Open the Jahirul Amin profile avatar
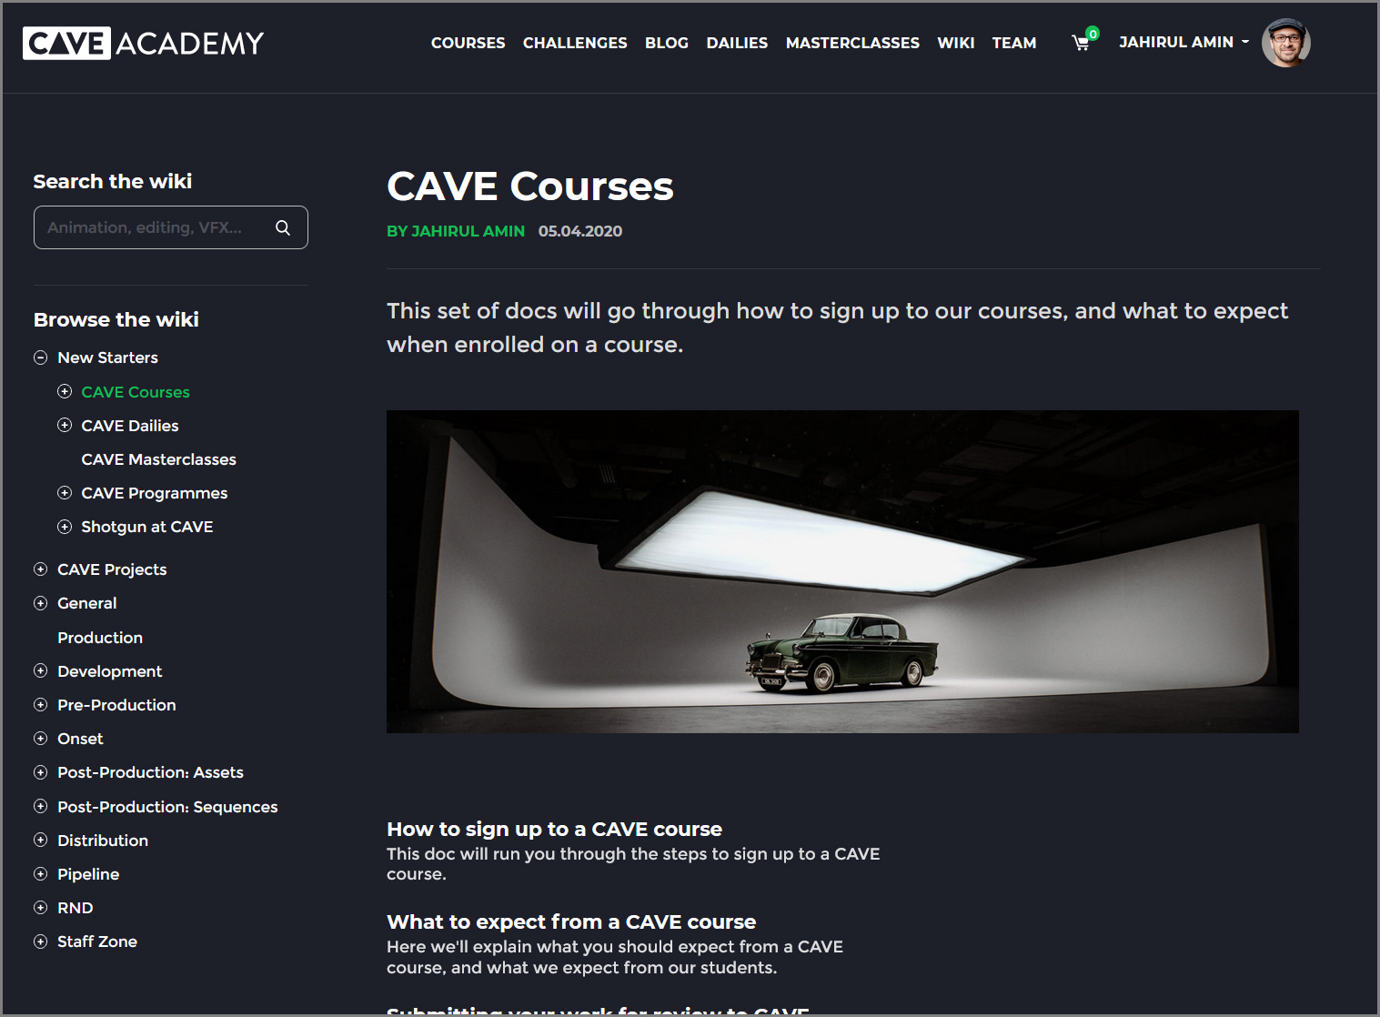Image resolution: width=1380 pixels, height=1017 pixels. coord(1285,43)
